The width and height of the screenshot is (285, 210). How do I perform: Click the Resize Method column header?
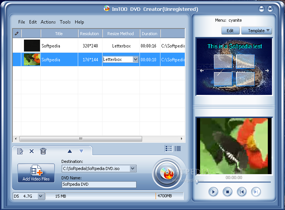[x=121, y=33]
